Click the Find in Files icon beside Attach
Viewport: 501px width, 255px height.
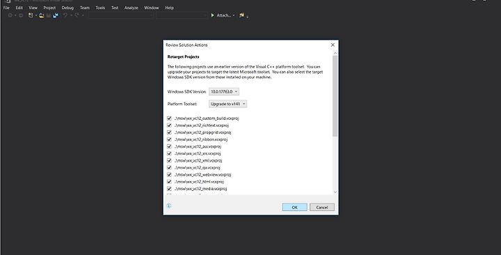point(241,15)
